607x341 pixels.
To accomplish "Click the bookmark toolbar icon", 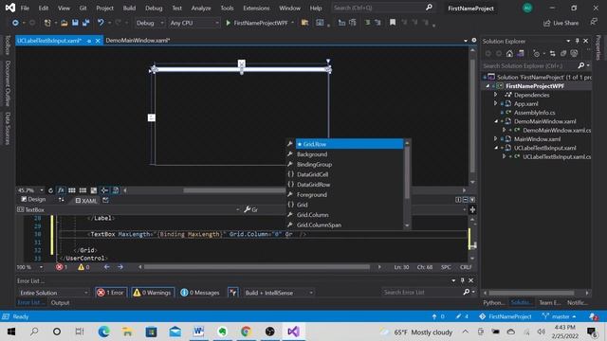I will (x=393, y=23).
